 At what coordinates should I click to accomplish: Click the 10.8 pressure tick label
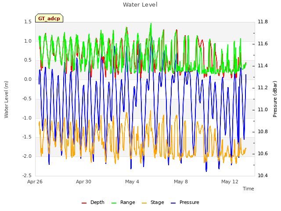click(x=263, y=131)
